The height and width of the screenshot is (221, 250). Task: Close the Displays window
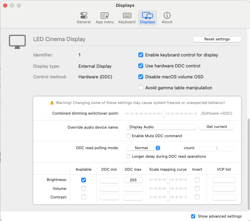pos(5,5)
